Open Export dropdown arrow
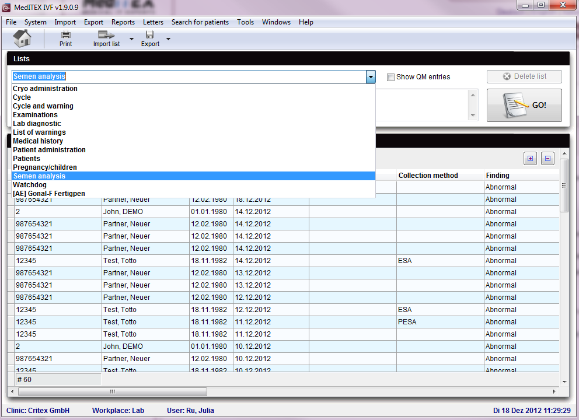 168,38
